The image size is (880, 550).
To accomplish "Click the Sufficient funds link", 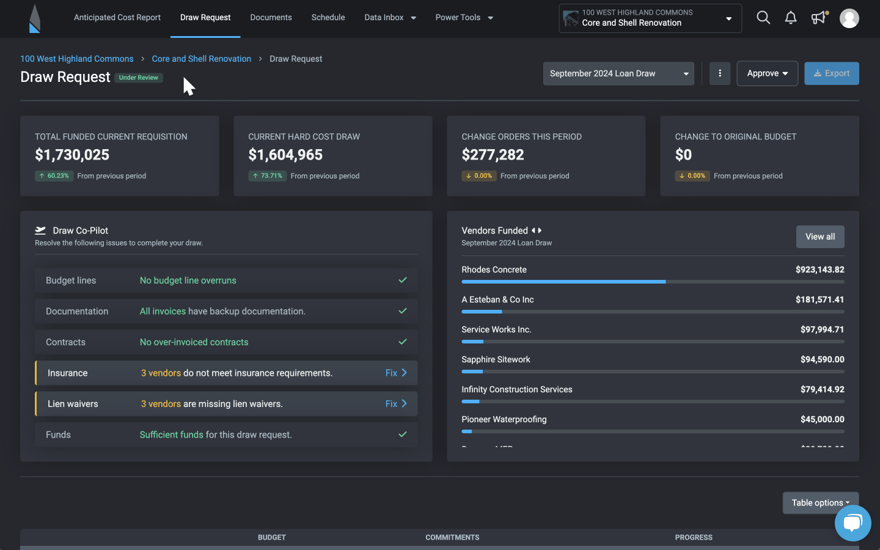I will click(x=172, y=435).
